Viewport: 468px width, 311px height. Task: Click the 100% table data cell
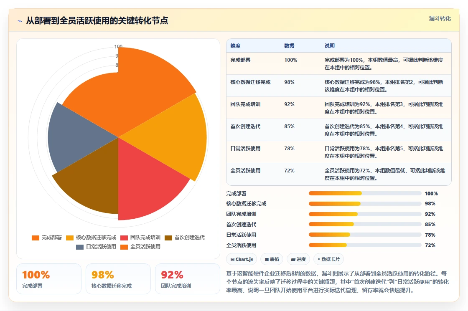(x=290, y=60)
